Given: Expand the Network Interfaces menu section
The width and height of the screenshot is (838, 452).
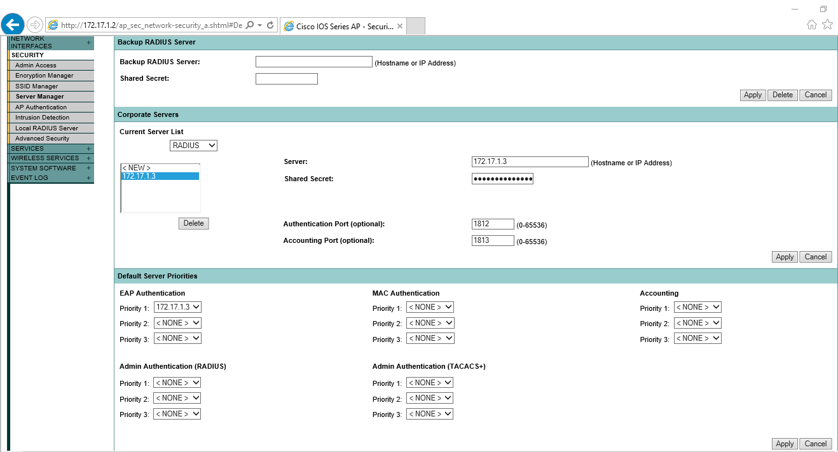Looking at the screenshot, I should 88,43.
